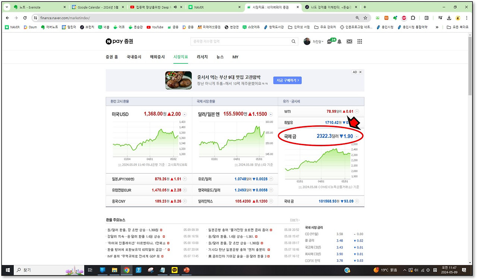
Task: Open the notification bell icon
Action: 339,42
